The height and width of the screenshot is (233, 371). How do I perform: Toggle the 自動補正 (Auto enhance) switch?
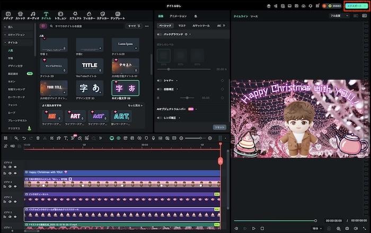159,89
